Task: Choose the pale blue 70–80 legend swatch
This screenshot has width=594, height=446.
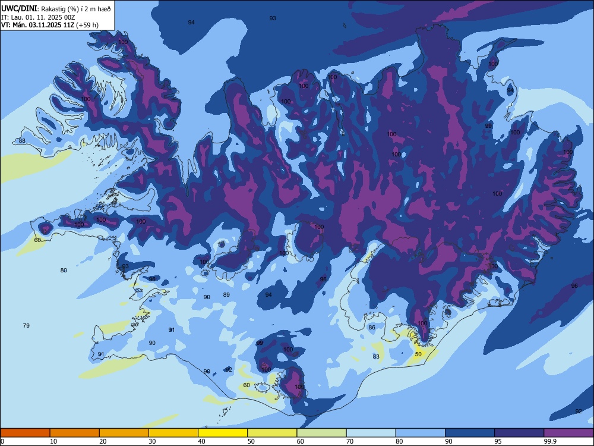Action: point(371,433)
